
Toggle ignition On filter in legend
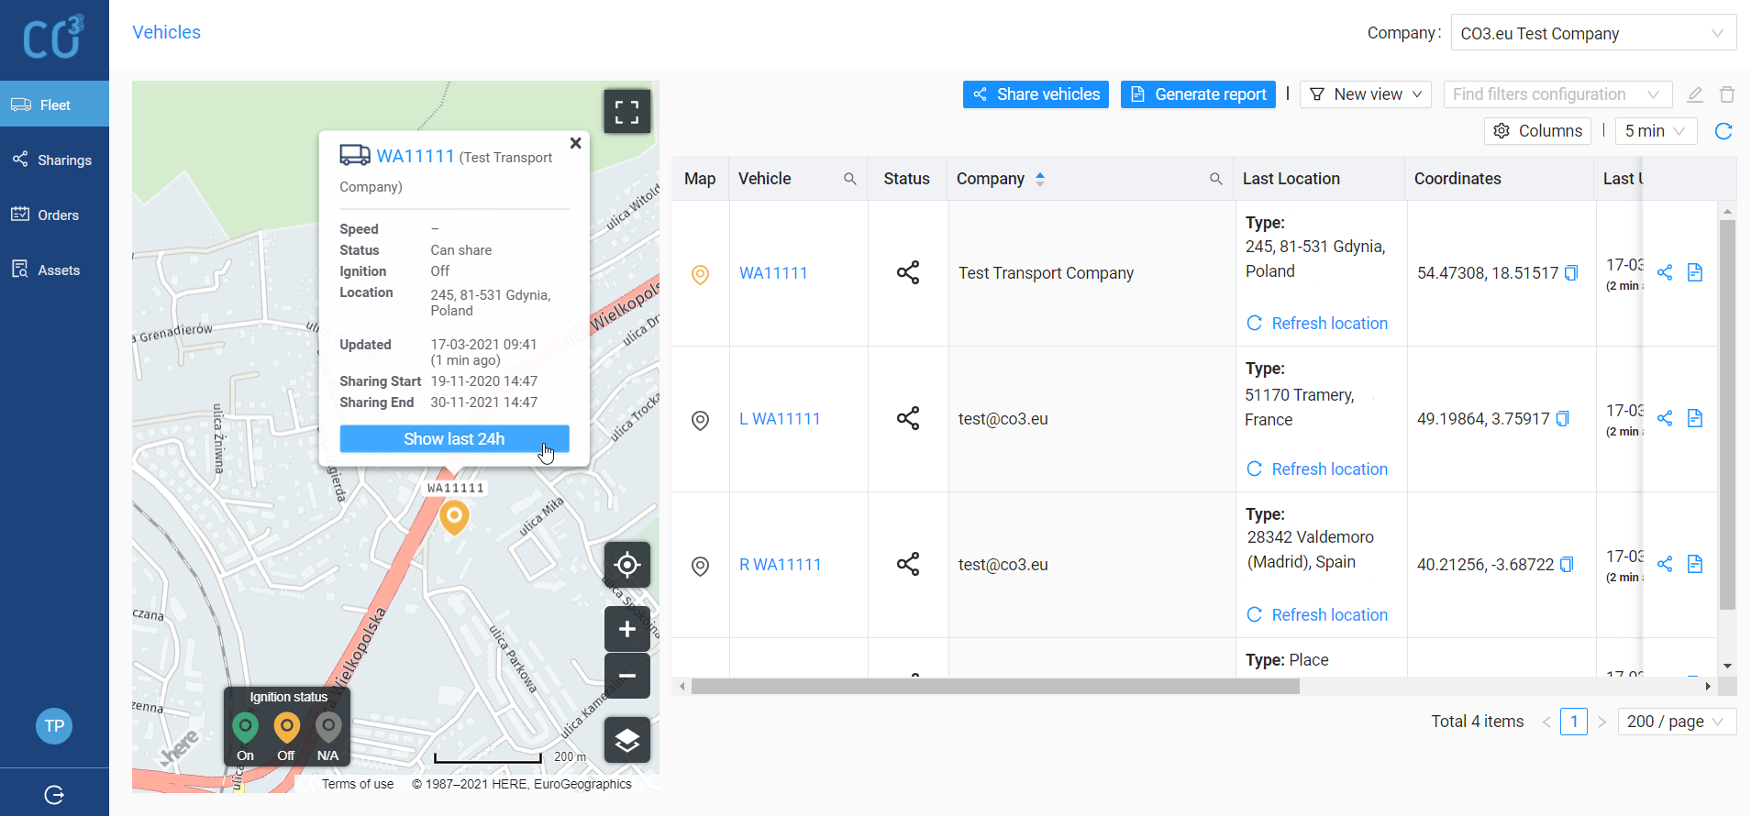[245, 737]
